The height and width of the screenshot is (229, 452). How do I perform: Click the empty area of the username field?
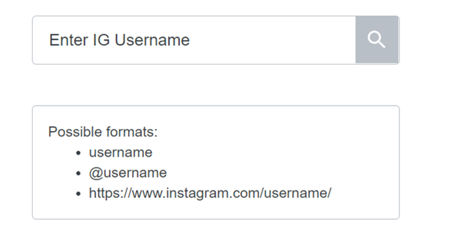click(x=279, y=40)
